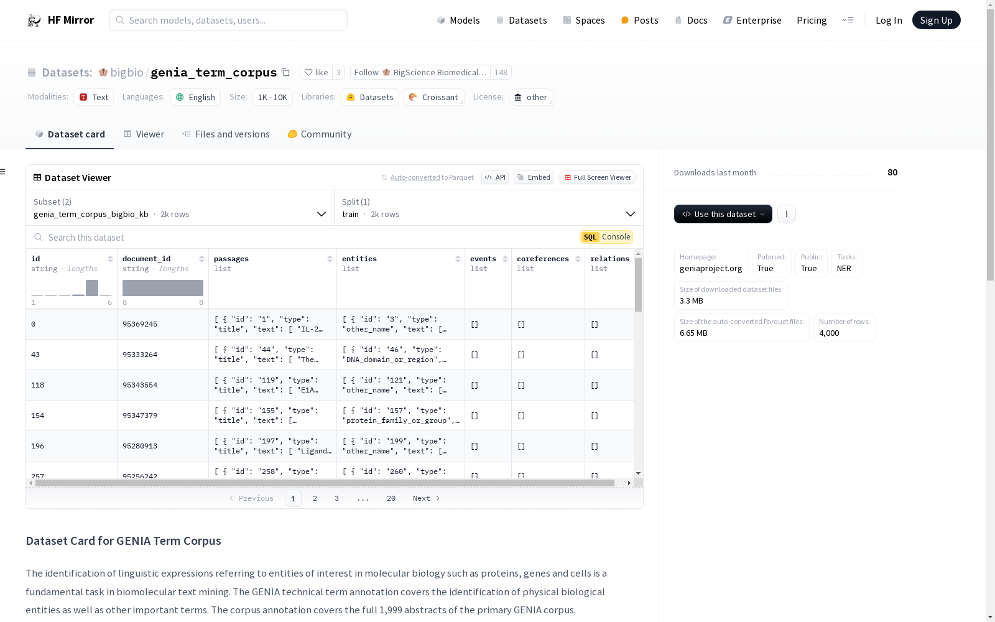
Task: Click the bigbio organization avatar
Action: [x=103, y=72]
